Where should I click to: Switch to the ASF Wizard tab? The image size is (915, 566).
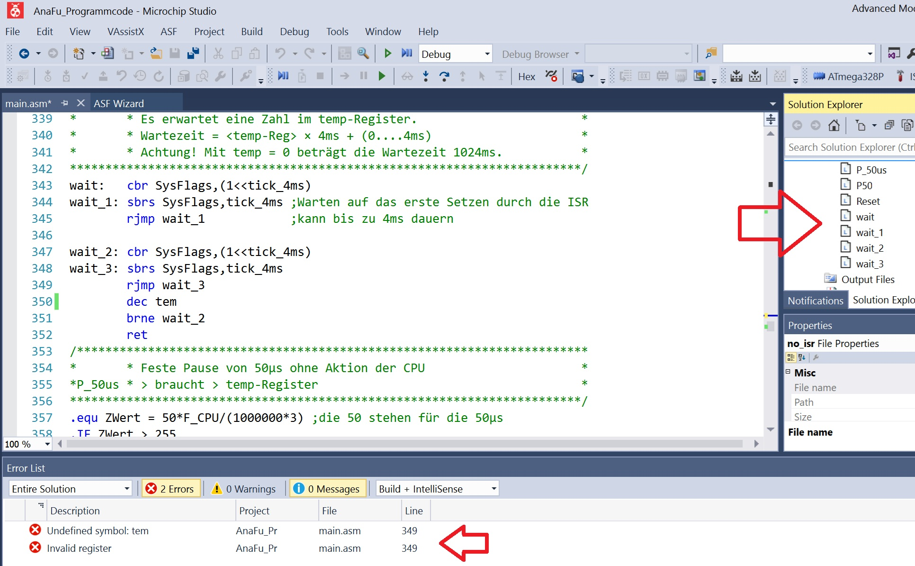(119, 103)
